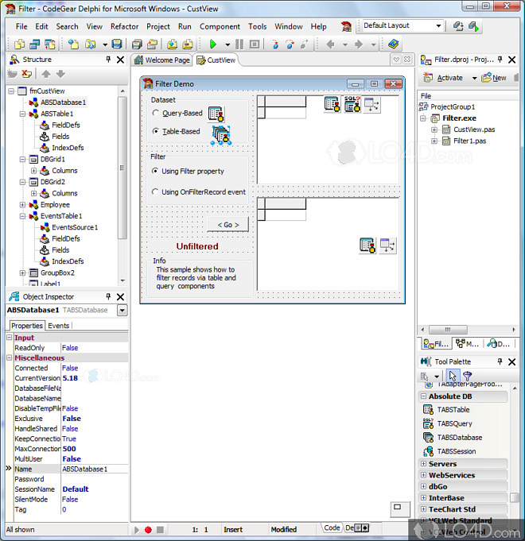Collapse the ABSTable1 tree node

[x=22, y=114]
